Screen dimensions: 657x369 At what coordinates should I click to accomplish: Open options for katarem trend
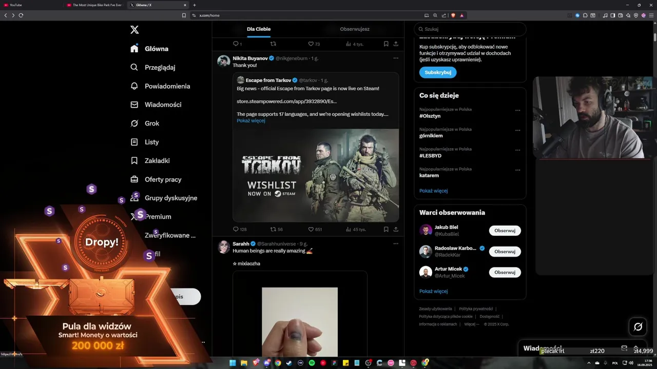[517, 170]
